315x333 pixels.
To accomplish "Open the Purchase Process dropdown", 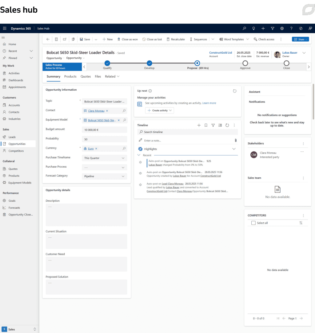I will (104, 167).
